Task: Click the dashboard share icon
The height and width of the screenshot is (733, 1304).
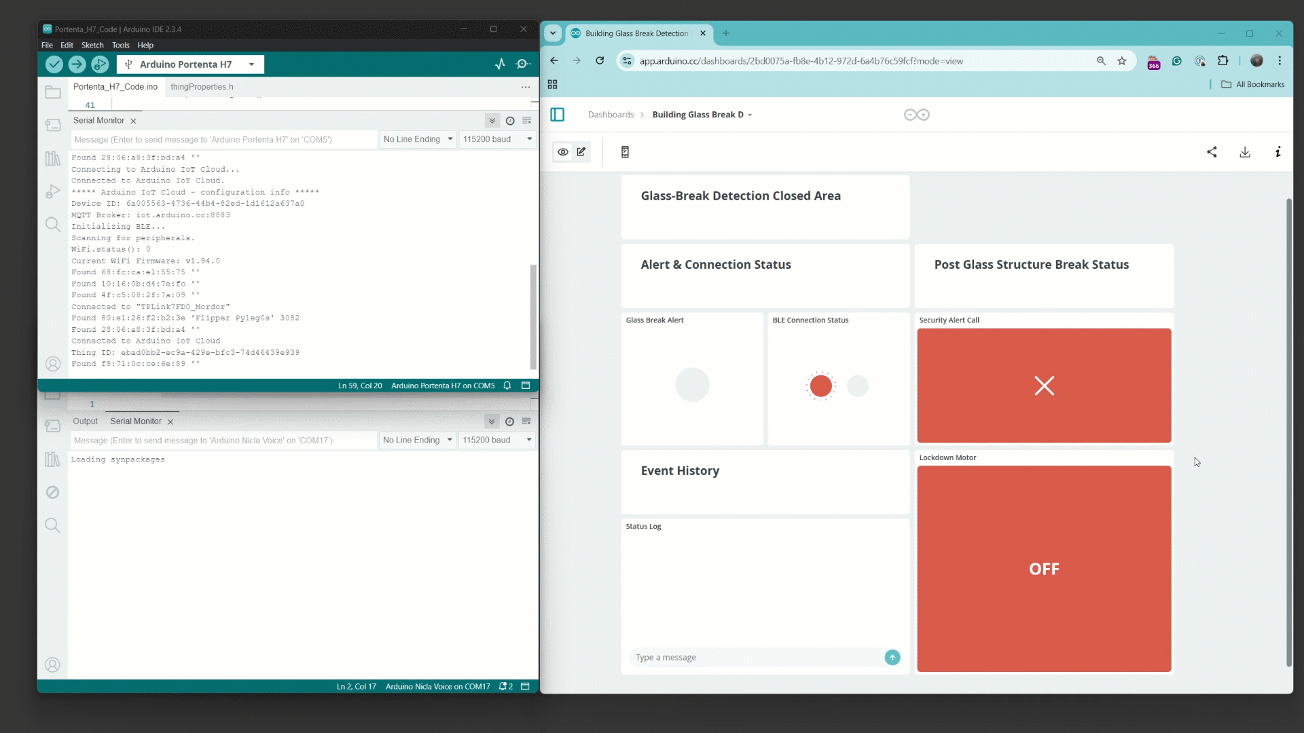Action: pyautogui.click(x=1212, y=152)
